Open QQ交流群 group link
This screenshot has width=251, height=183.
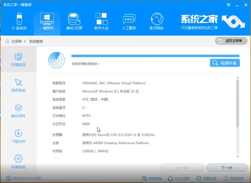(179, 178)
